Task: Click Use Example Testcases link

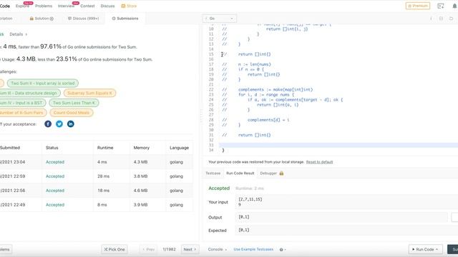Action: [253, 249]
